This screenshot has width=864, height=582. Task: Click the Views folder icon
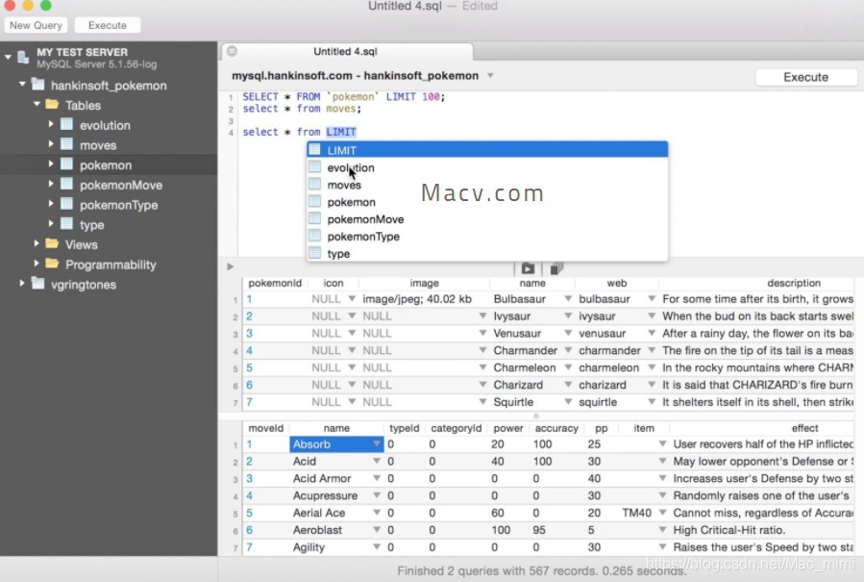pyautogui.click(x=52, y=243)
